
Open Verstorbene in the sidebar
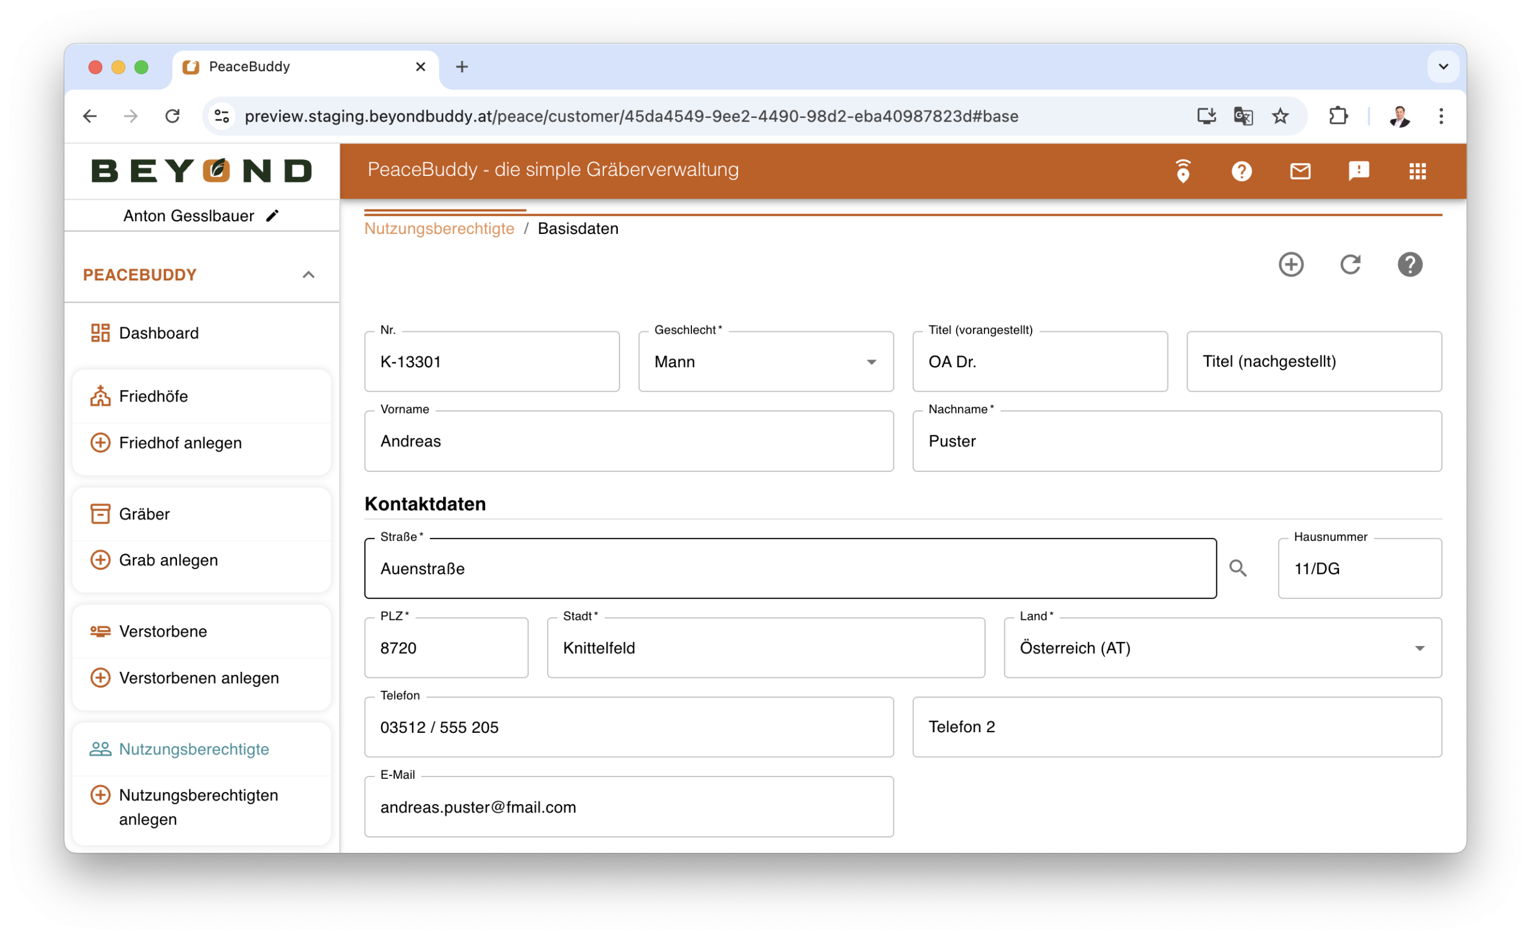[163, 632]
